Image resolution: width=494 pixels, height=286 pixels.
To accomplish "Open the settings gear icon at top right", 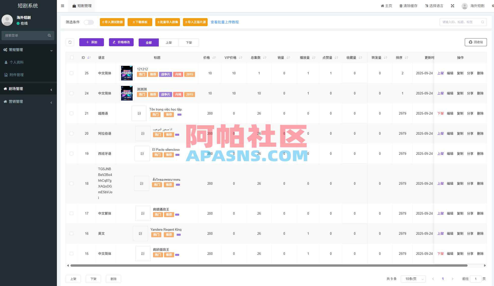I will pyautogui.click(x=492, y=6).
